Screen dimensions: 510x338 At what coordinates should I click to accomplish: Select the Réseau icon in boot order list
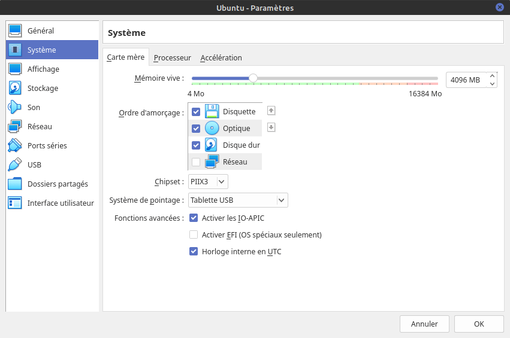(x=212, y=162)
